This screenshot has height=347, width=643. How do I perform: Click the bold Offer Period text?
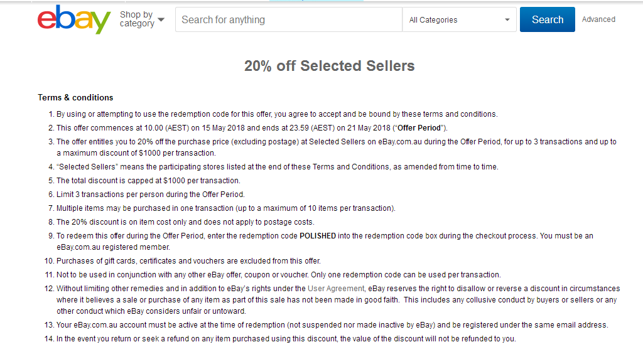[419, 128]
